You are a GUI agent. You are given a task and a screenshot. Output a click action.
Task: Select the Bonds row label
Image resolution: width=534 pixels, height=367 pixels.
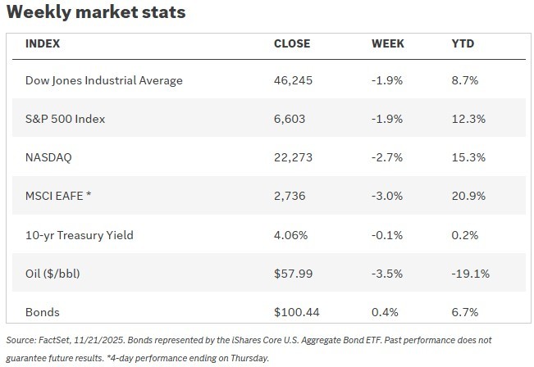coord(43,312)
